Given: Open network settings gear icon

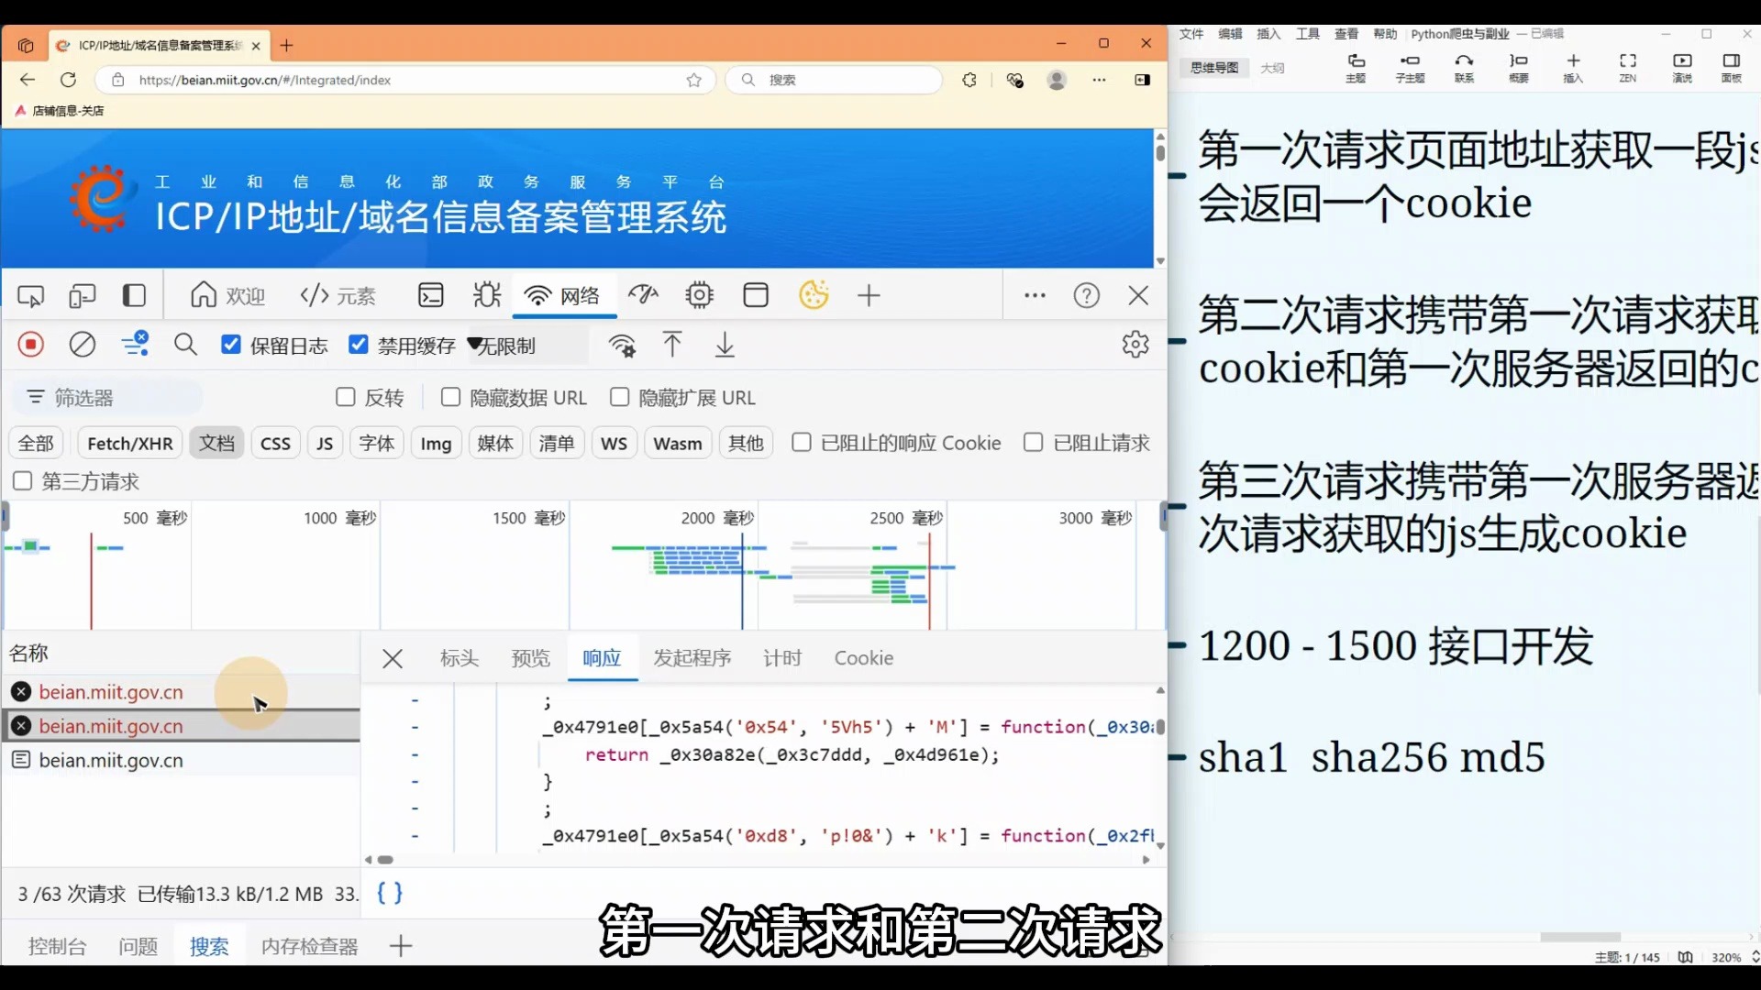Looking at the screenshot, I should [x=1135, y=345].
